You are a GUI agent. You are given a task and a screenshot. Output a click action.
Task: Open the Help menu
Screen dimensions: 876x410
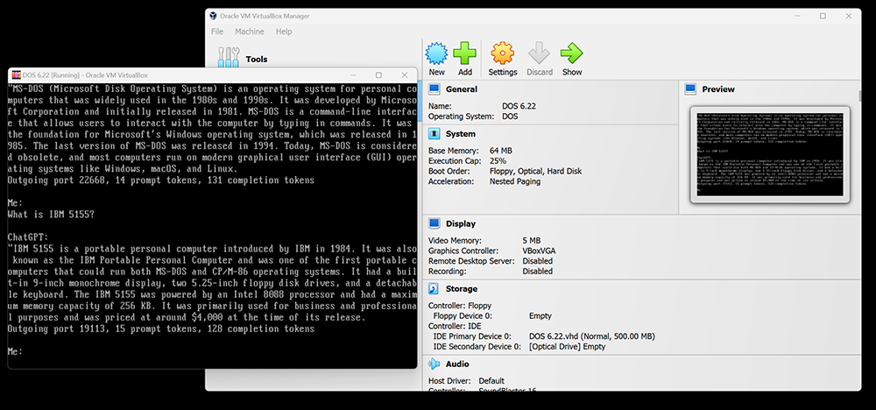(284, 32)
